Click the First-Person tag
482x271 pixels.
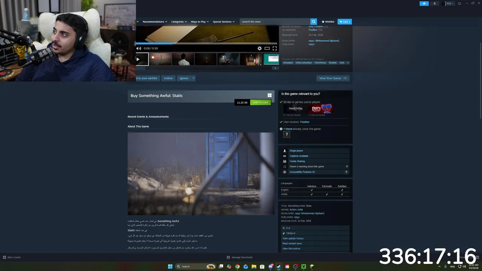pos(320,63)
